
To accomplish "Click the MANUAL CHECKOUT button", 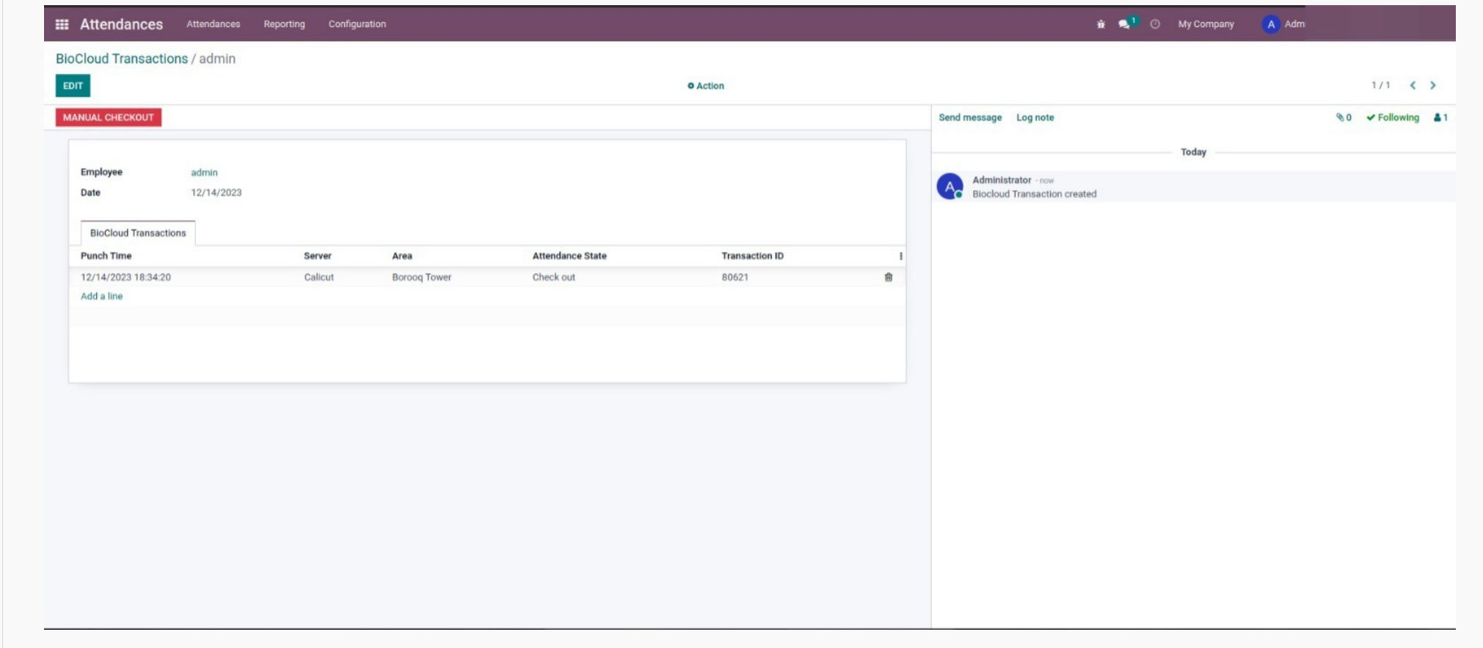I will pos(109,117).
